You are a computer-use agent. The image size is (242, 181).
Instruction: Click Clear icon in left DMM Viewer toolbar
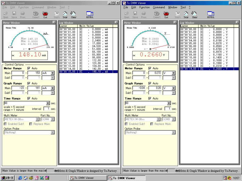73,15
